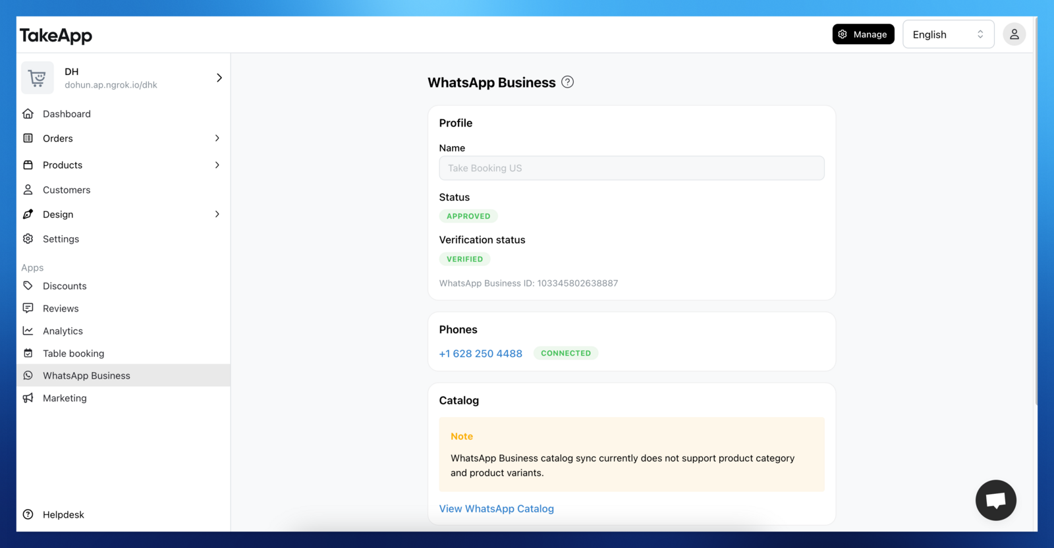Open the English language dropdown

948,34
